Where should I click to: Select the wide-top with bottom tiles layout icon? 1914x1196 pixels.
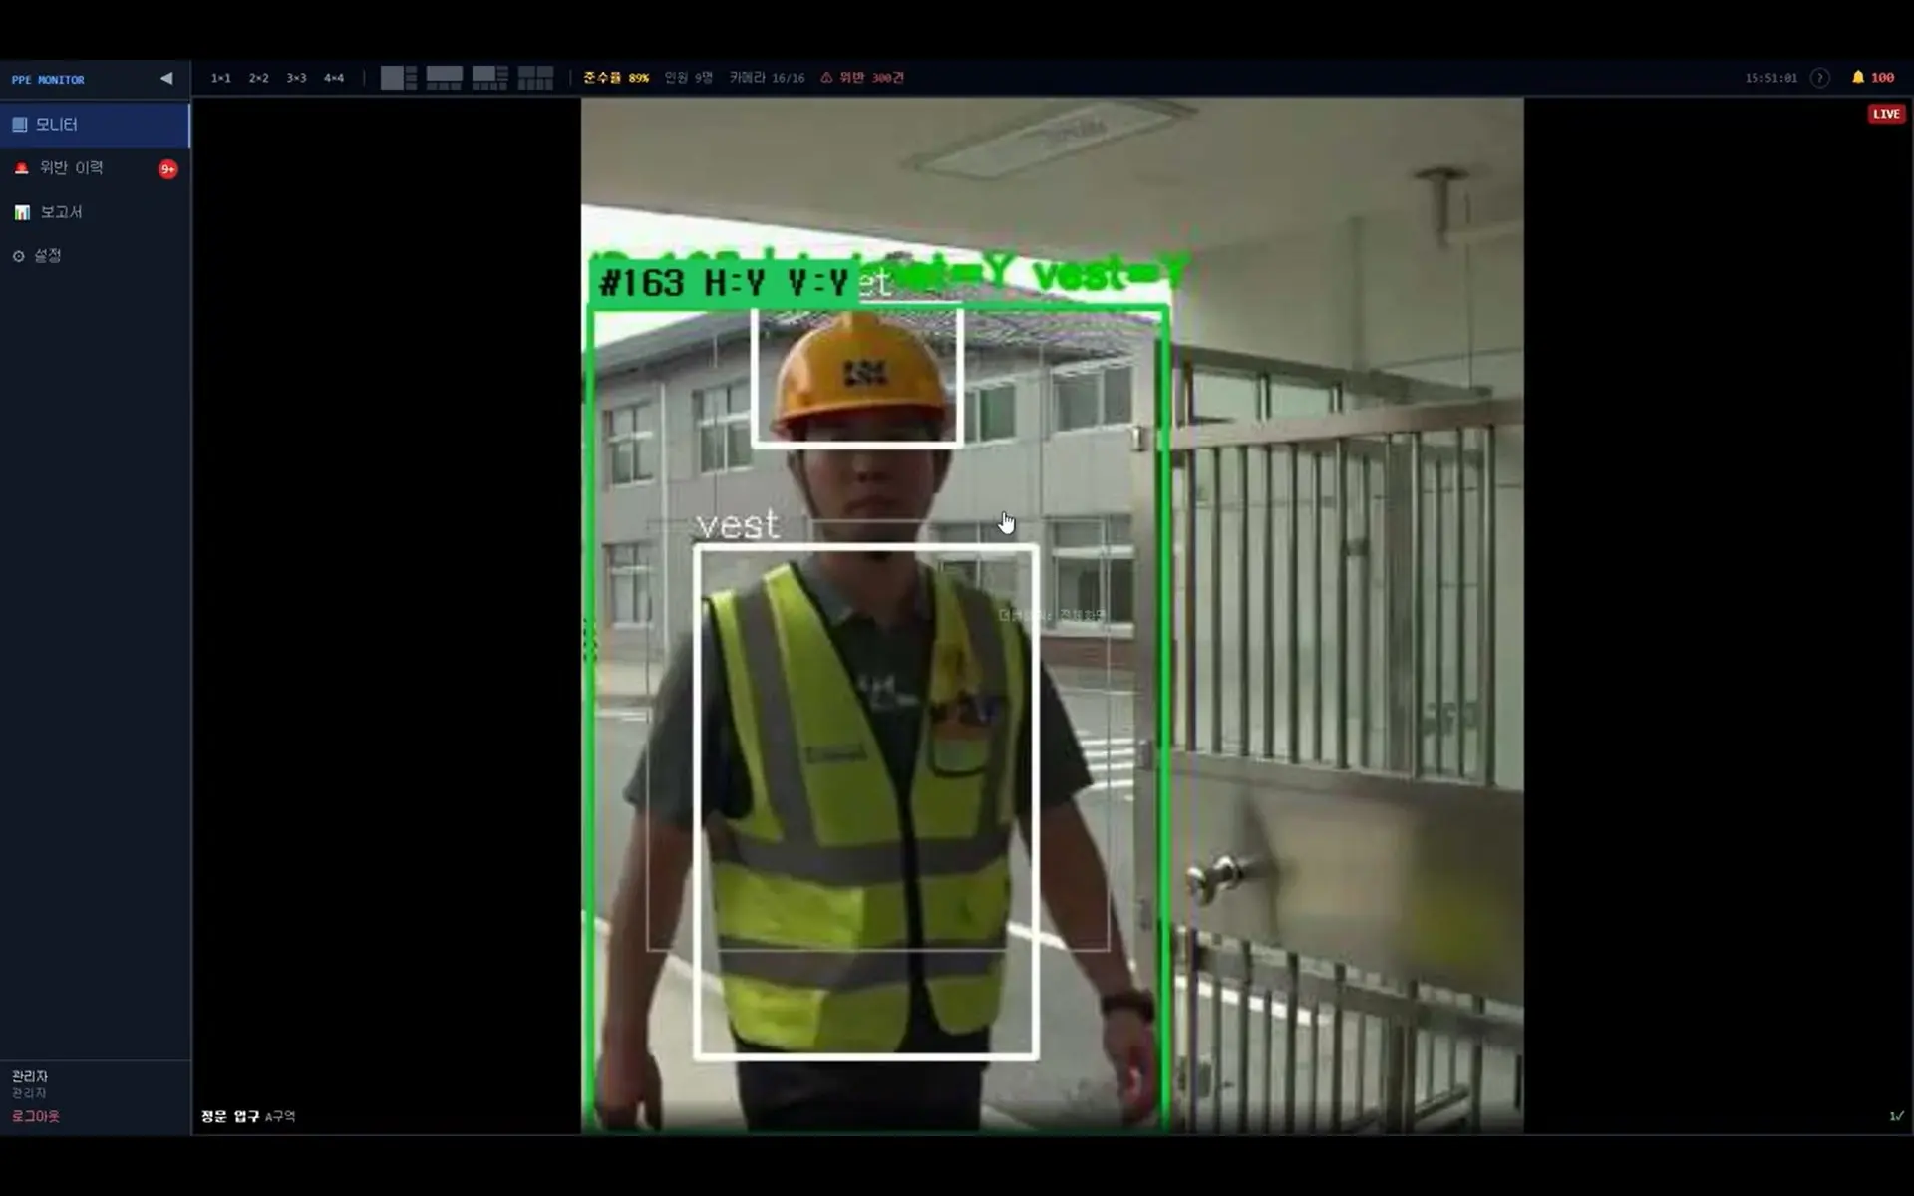tap(444, 78)
